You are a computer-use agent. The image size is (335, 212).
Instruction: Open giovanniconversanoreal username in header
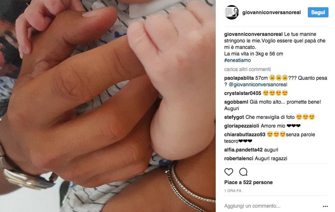click(x=272, y=12)
